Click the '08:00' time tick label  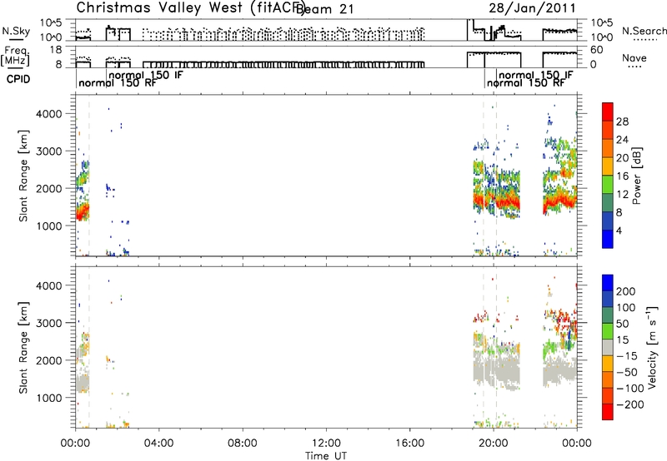click(243, 444)
